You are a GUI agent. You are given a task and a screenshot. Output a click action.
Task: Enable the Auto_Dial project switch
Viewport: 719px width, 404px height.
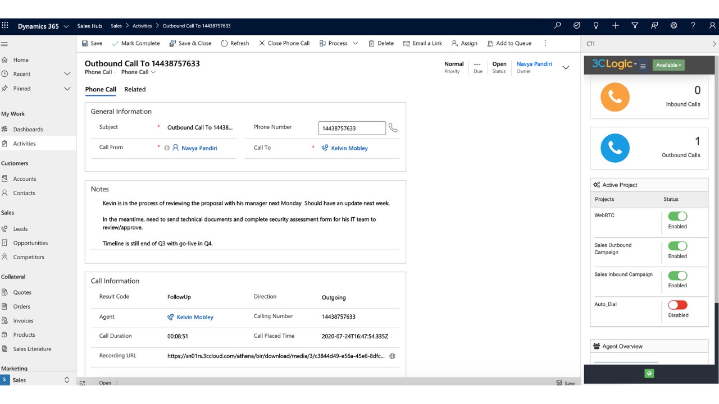point(677,305)
